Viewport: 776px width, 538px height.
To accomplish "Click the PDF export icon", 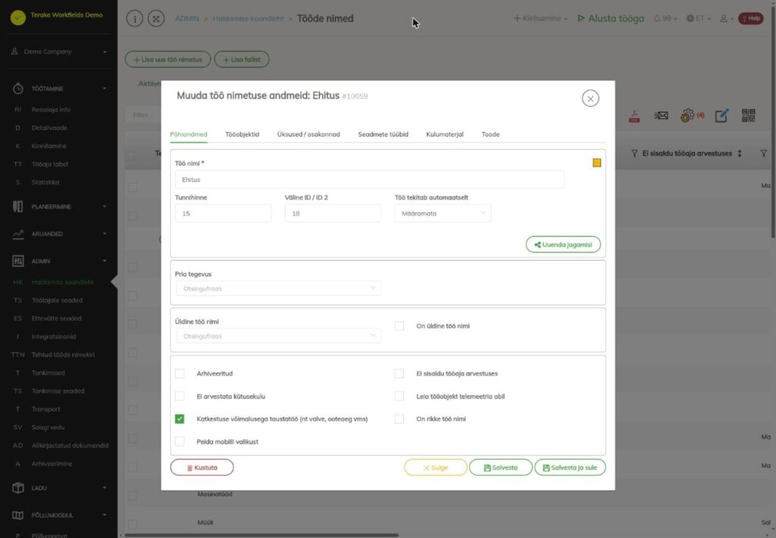I will pos(634,116).
